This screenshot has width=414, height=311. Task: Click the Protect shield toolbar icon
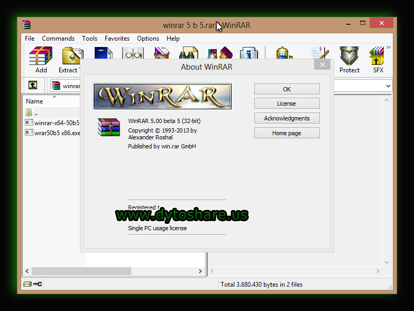pos(349,59)
